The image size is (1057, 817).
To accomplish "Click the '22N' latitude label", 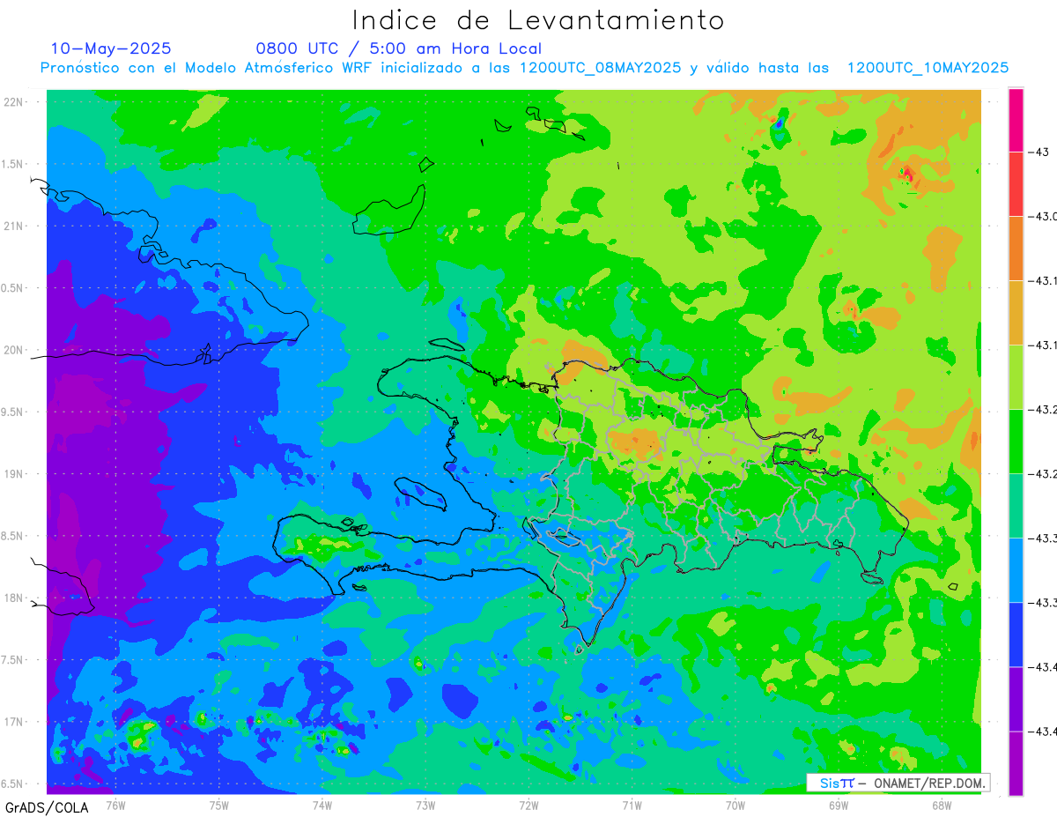I will 15,102.
